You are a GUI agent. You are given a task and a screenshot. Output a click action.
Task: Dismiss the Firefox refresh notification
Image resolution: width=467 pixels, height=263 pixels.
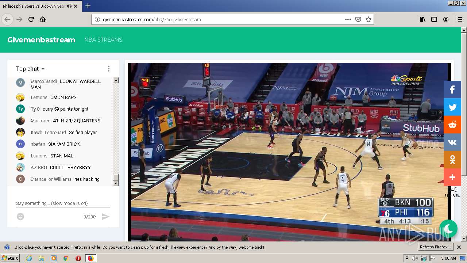click(x=459, y=247)
